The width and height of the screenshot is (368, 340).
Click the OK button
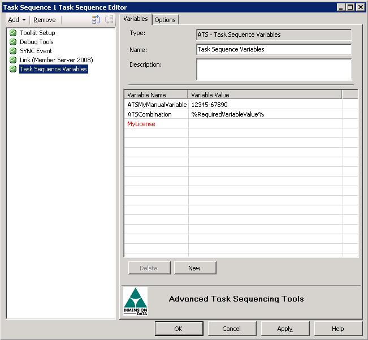pyautogui.click(x=179, y=329)
